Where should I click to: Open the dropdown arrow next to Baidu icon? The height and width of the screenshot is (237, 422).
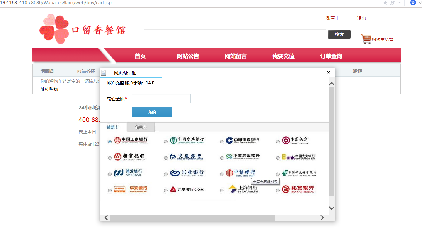coord(420,3)
